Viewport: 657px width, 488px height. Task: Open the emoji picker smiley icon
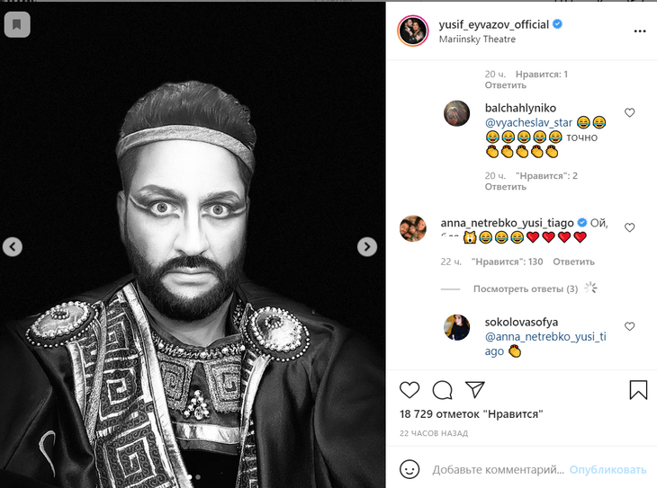(409, 469)
